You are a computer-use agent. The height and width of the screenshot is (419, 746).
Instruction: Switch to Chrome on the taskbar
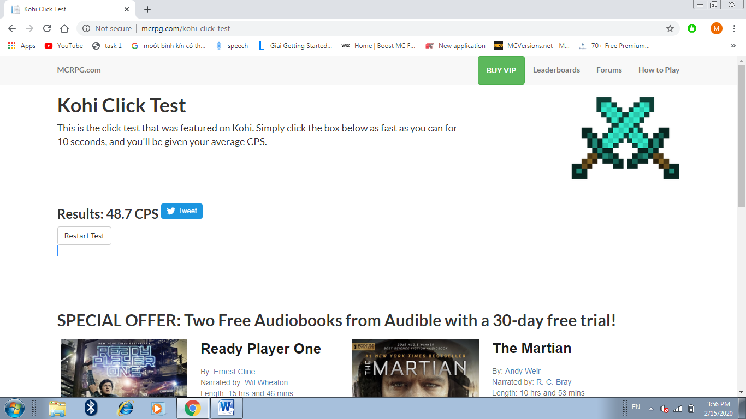[x=192, y=408]
